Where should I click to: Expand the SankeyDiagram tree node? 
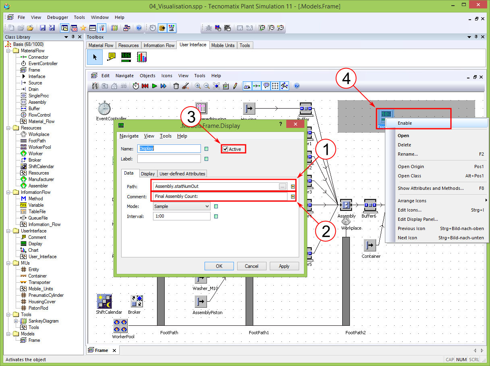[x=16, y=321]
